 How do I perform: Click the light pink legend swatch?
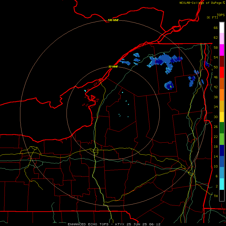click(222, 38)
